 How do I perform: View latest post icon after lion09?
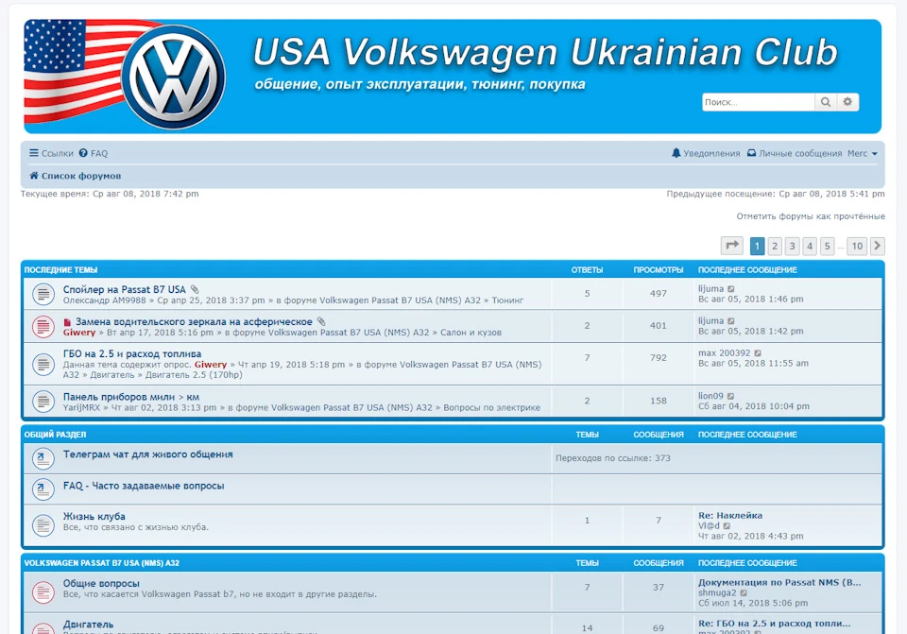pyautogui.click(x=730, y=396)
